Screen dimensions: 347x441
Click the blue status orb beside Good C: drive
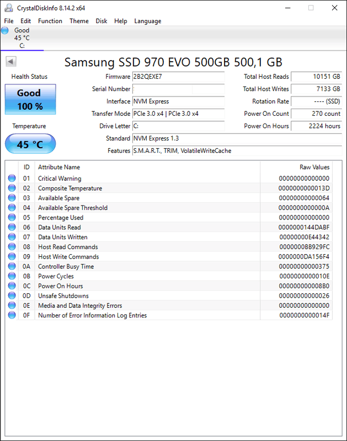point(5,30)
